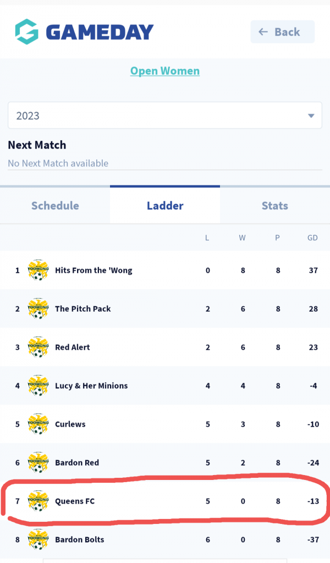Open the Open Women competition link
The height and width of the screenshot is (563, 330).
pyautogui.click(x=165, y=71)
